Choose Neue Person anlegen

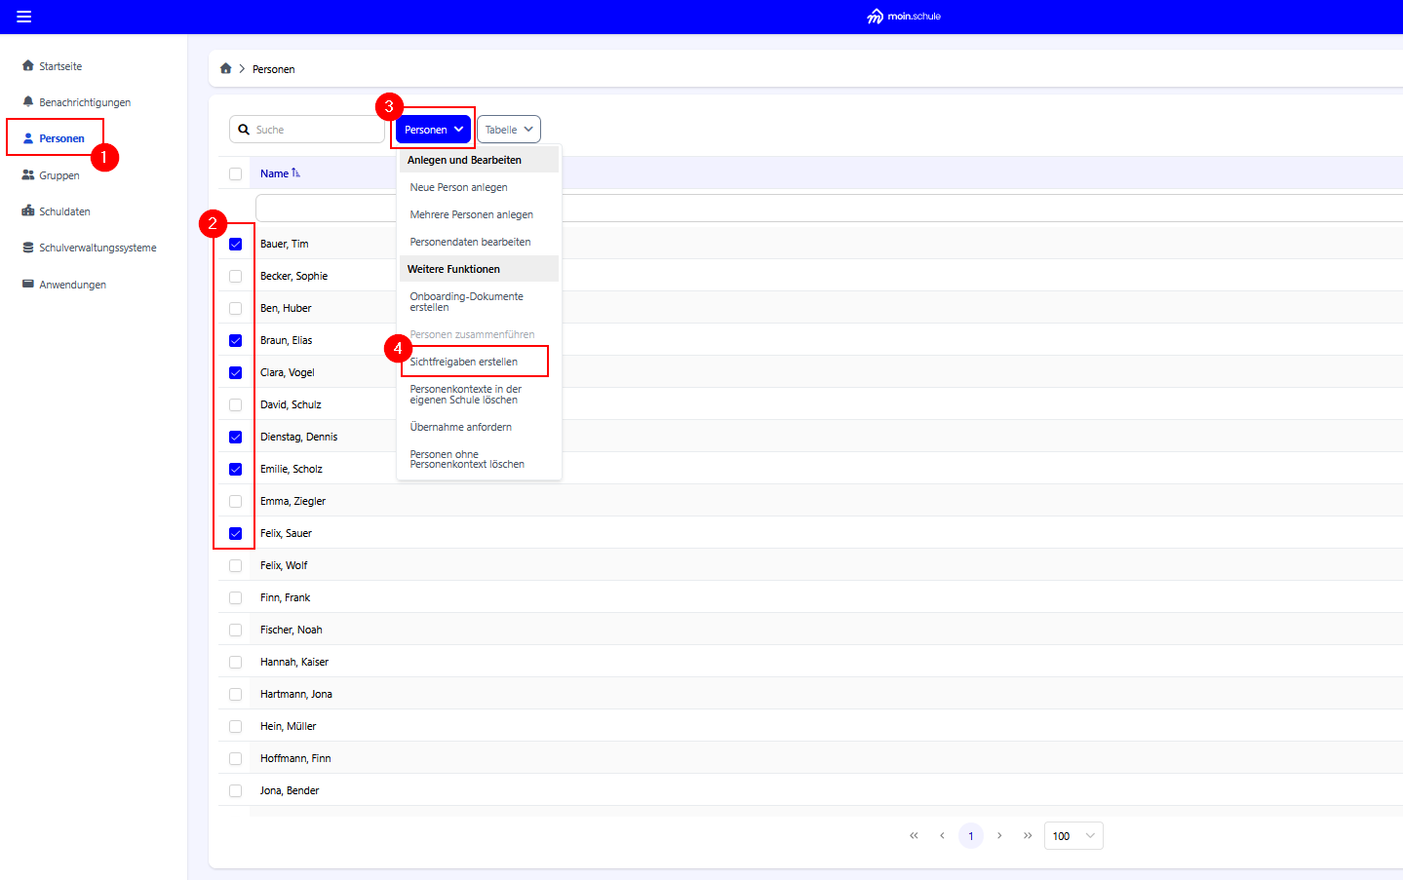(x=458, y=187)
